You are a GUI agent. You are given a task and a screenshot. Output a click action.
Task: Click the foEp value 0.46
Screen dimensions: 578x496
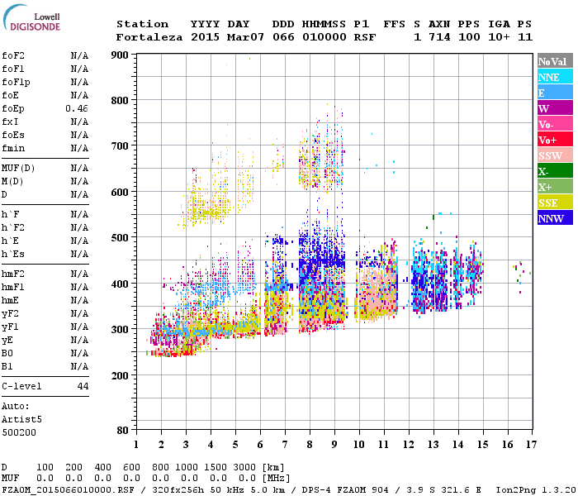pyautogui.click(x=77, y=108)
